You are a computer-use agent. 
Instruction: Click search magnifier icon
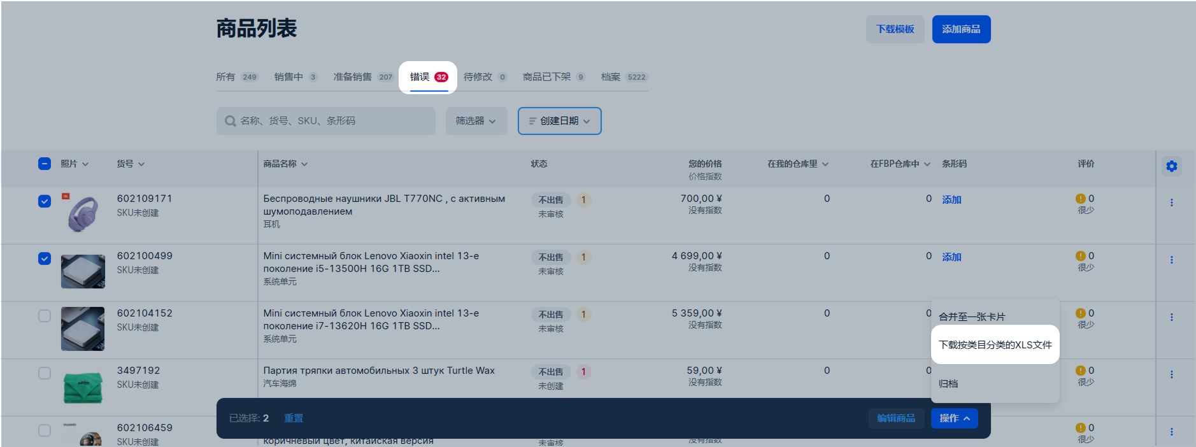pos(231,121)
